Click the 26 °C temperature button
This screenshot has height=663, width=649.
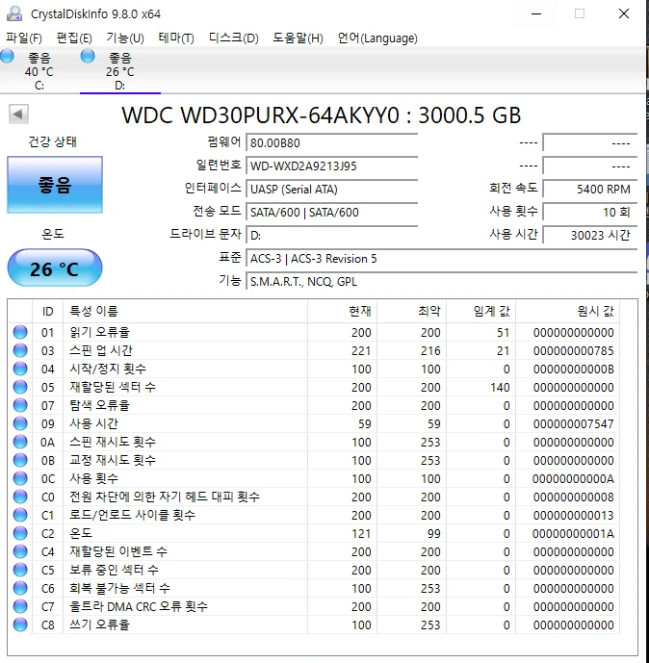tap(55, 268)
